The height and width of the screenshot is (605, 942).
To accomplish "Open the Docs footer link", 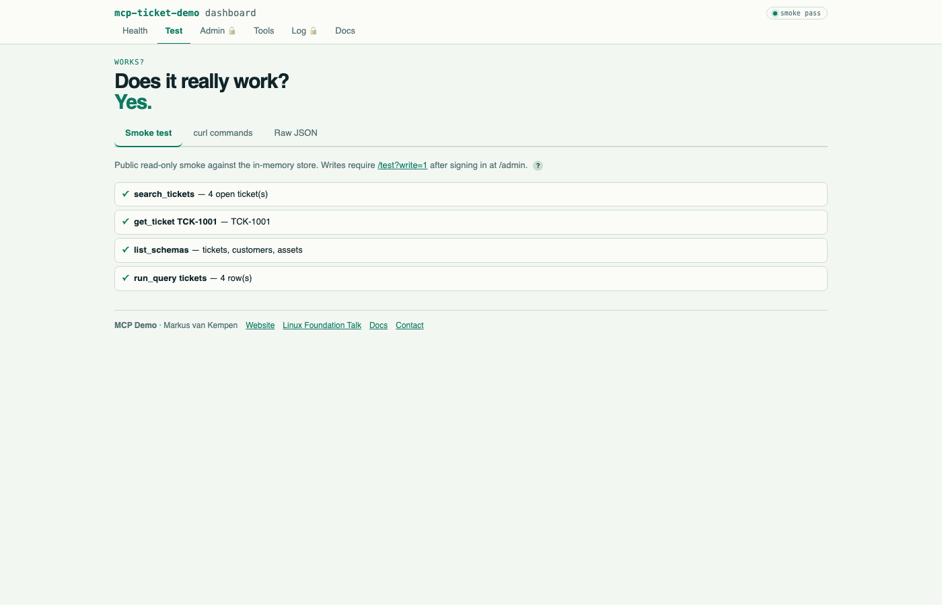I will 378,325.
